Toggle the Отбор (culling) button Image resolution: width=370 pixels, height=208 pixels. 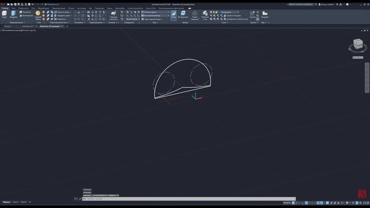[173, 15]
